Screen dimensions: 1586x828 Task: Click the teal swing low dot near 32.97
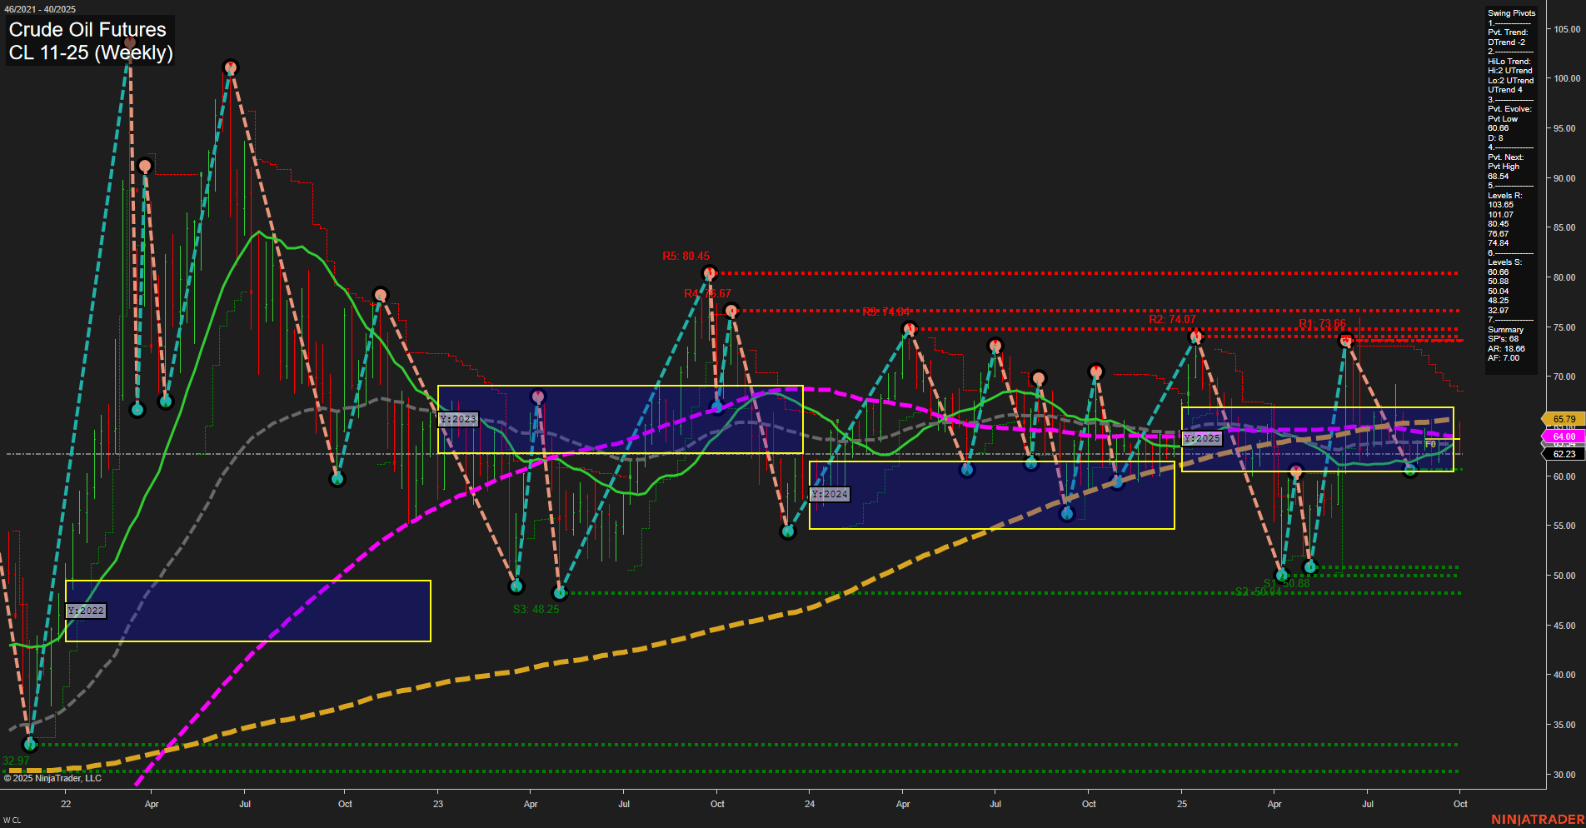coord(30,744)
